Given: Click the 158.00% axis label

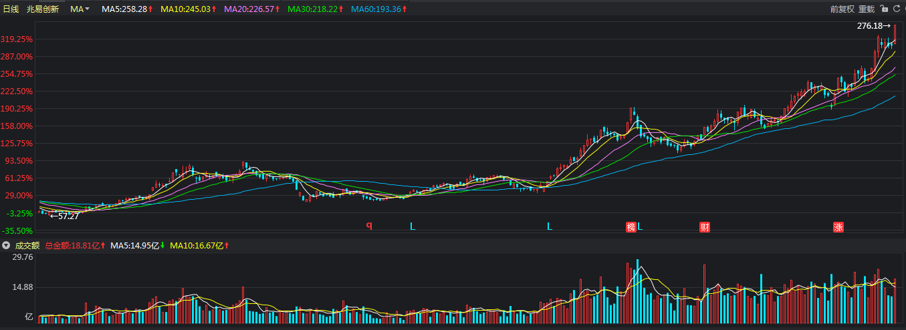Looking at the screenshot, I should pos(17,126).
